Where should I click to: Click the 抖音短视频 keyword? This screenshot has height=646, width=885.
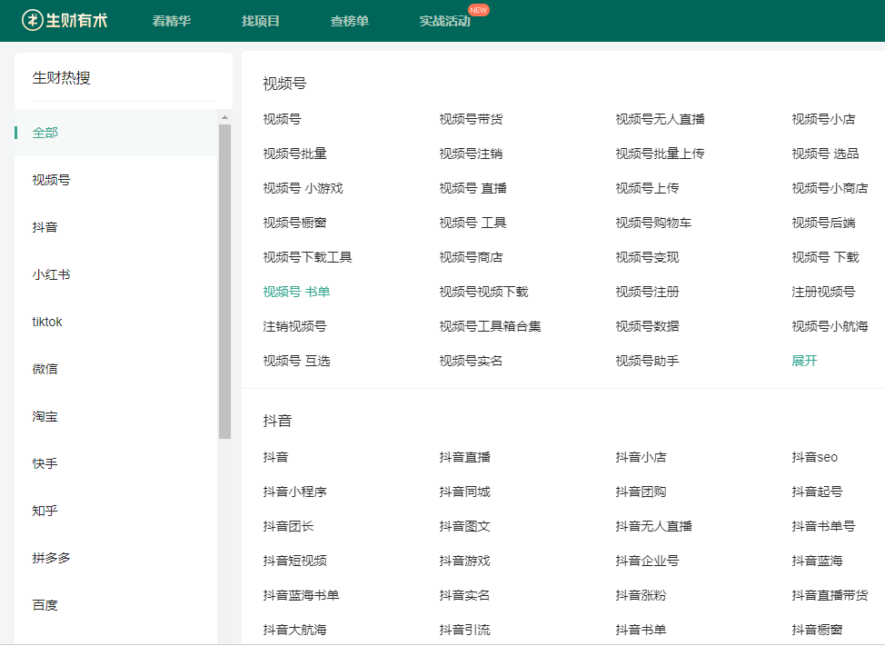295,561
